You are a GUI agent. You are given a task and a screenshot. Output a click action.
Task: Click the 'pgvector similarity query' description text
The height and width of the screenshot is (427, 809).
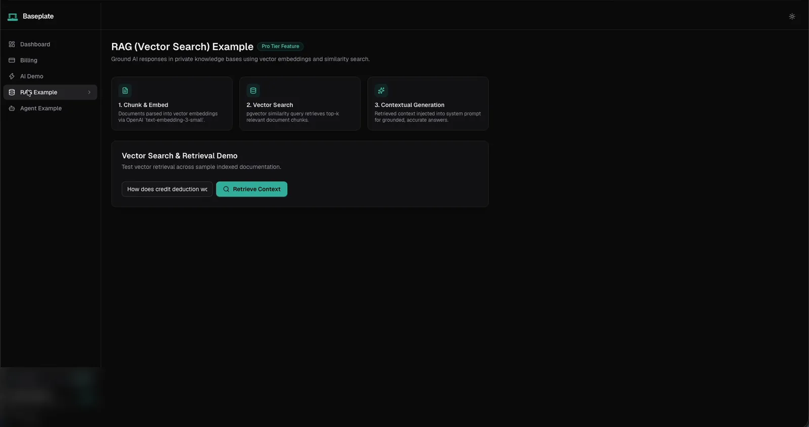click(x=293, y=117)
